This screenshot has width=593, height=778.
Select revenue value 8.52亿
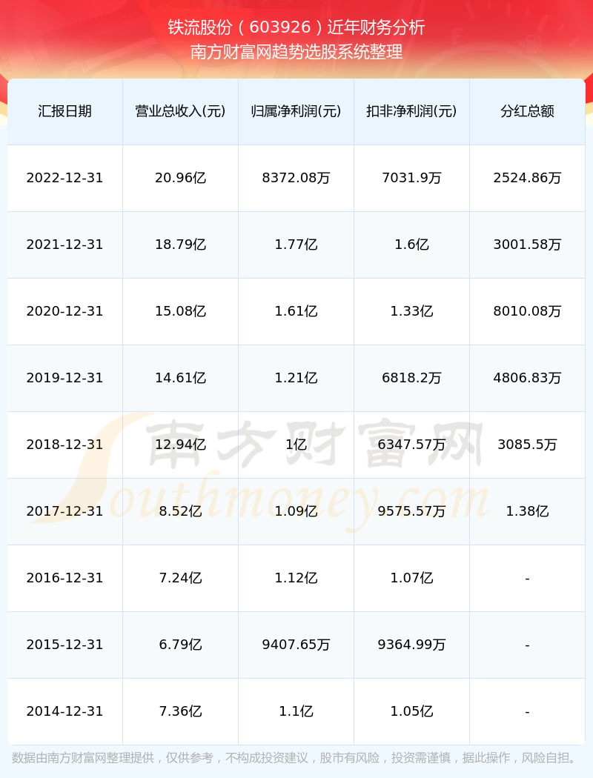181,511
